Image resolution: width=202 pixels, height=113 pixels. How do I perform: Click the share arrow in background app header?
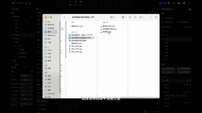pos(174,3)
